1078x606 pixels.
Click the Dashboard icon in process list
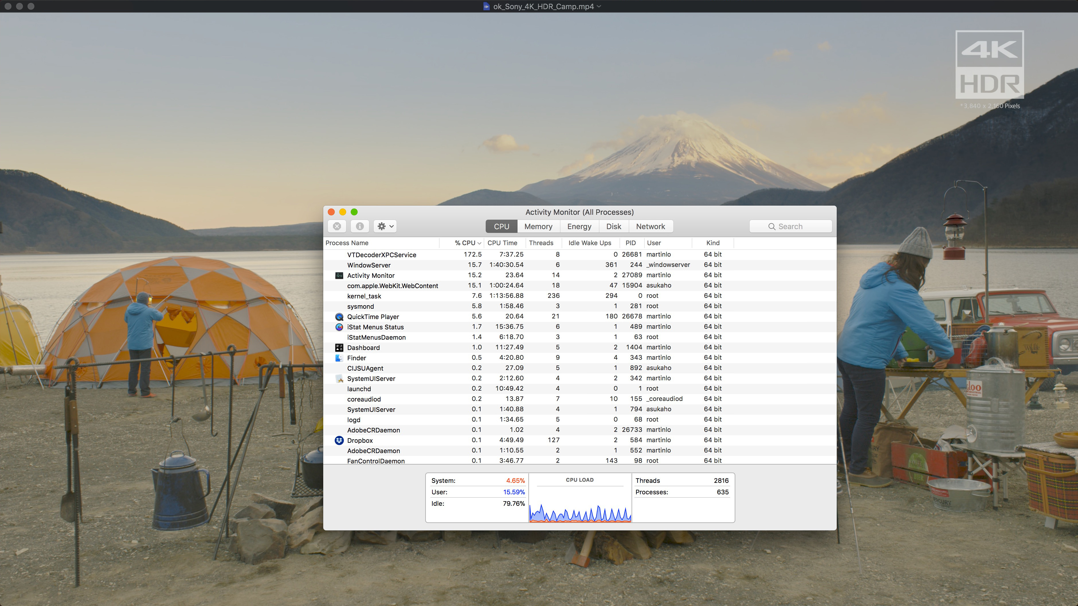point(339,347)
